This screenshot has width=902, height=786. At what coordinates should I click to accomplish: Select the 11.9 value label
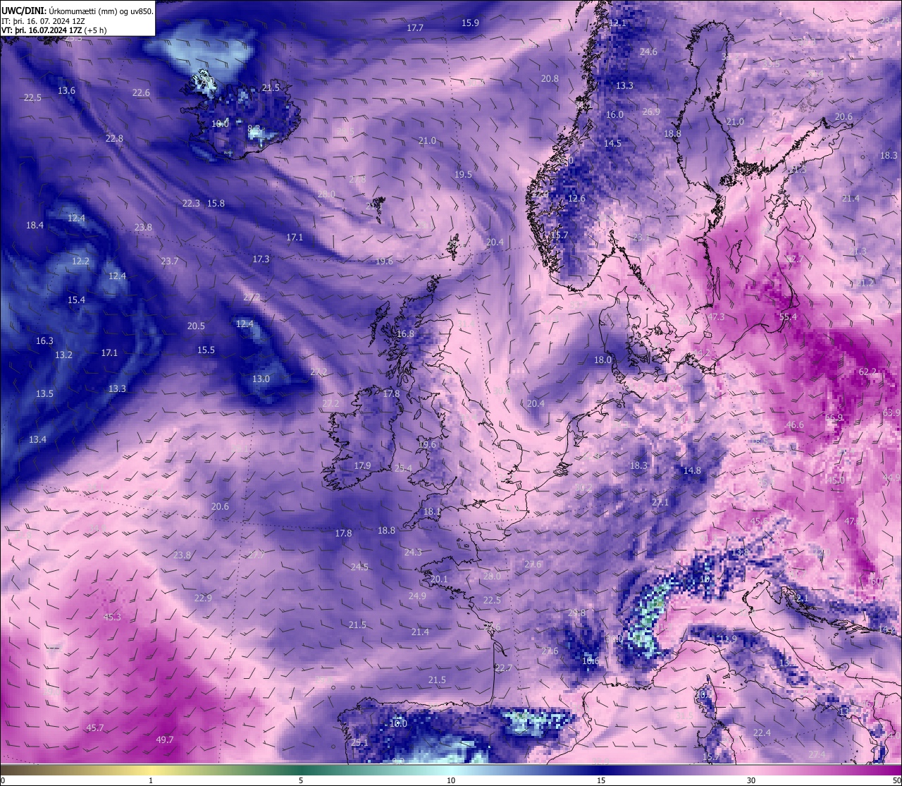point(727,639)
